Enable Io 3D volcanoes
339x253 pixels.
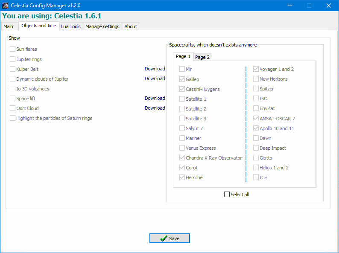point(12,89)
